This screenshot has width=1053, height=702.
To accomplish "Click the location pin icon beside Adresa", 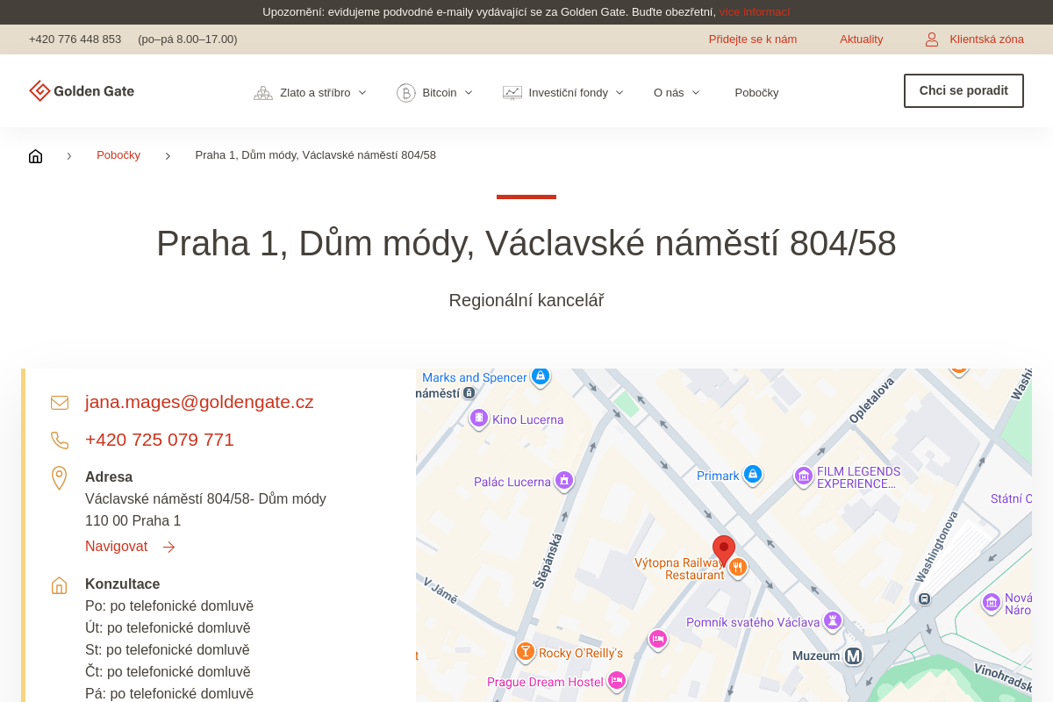I will [x=59, y=478].
